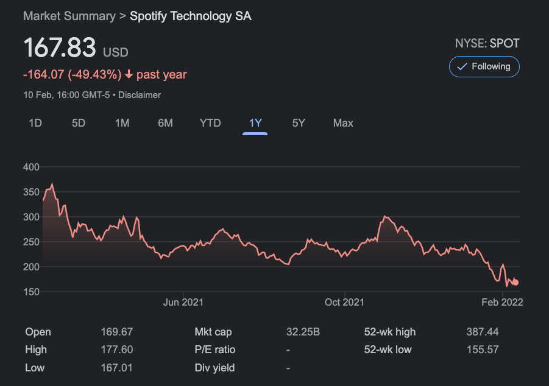Open the Market Summary breadcrumb link

pyautogui.click(x=69, y=16)
